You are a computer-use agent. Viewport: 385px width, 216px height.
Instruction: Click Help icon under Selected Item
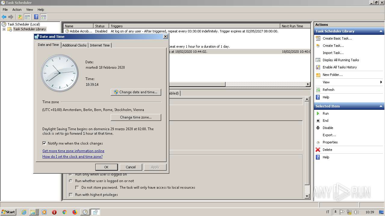(318, 157)
